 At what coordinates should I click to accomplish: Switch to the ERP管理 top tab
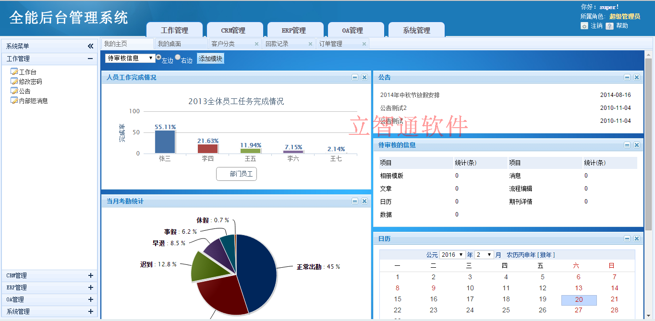click(293, 30)
